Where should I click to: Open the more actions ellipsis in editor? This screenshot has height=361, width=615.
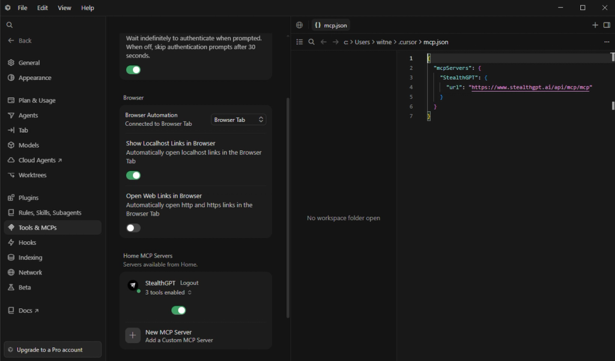click(x=607, y=42)
